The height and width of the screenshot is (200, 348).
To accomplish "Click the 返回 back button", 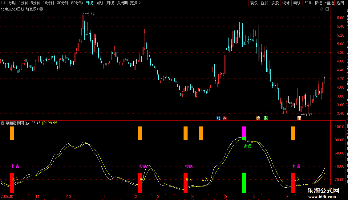I will pyautogui.click(x=340, y=3).
